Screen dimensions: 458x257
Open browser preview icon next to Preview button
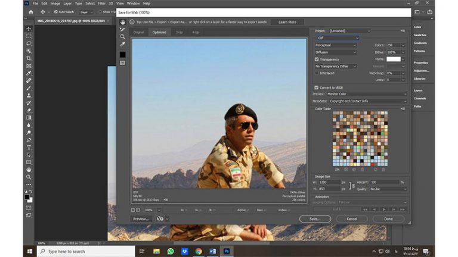pos(160,218)
